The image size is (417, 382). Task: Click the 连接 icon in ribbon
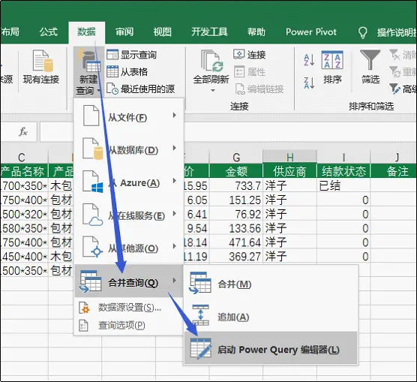pyautogui.click(x=238, y=54)
